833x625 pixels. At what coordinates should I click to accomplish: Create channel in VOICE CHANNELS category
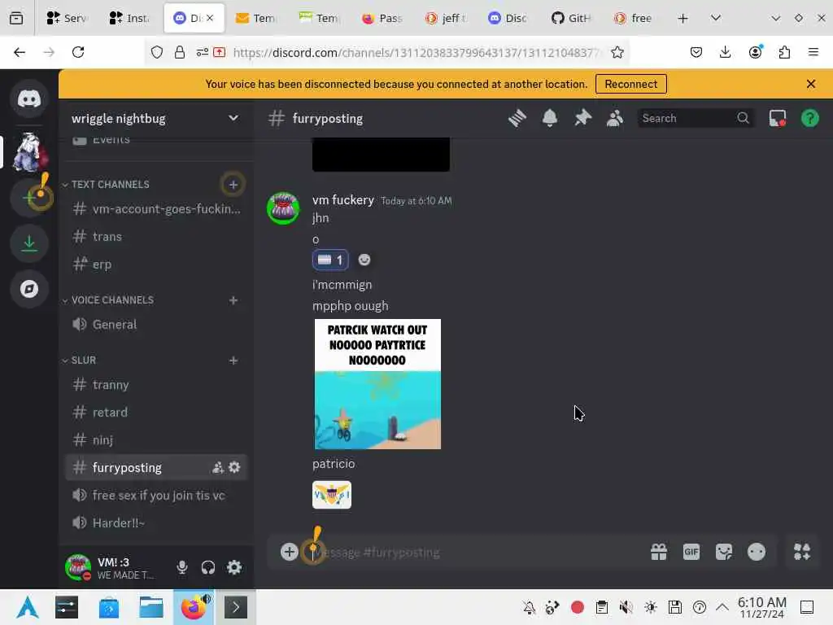(x=233, y=300)
